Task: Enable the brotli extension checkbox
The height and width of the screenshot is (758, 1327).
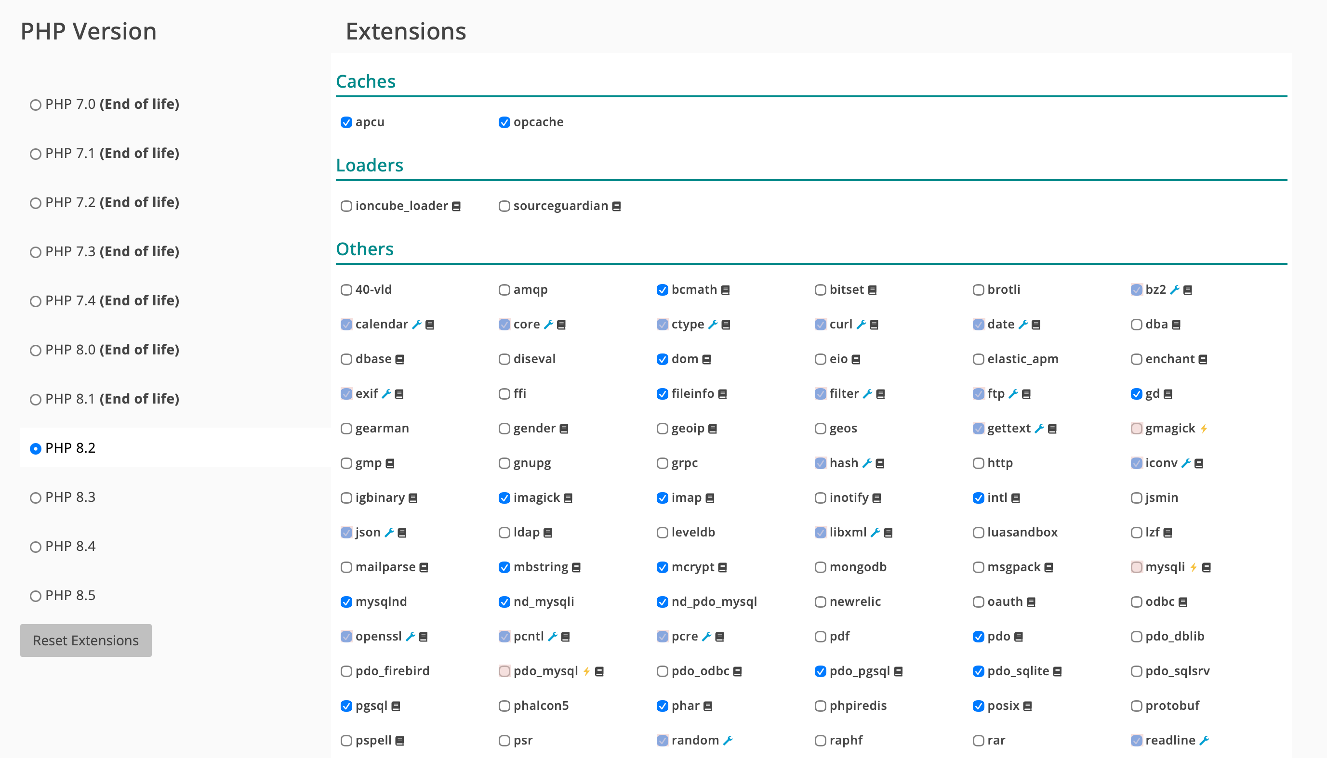Action: pos(979,290)
